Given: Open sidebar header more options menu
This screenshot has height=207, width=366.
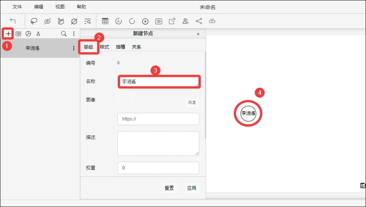Looking at the screenshot, I should [x=74, y=34].
